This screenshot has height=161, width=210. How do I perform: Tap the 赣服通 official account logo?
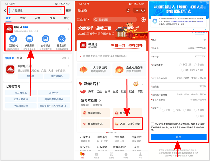(9, 29)
